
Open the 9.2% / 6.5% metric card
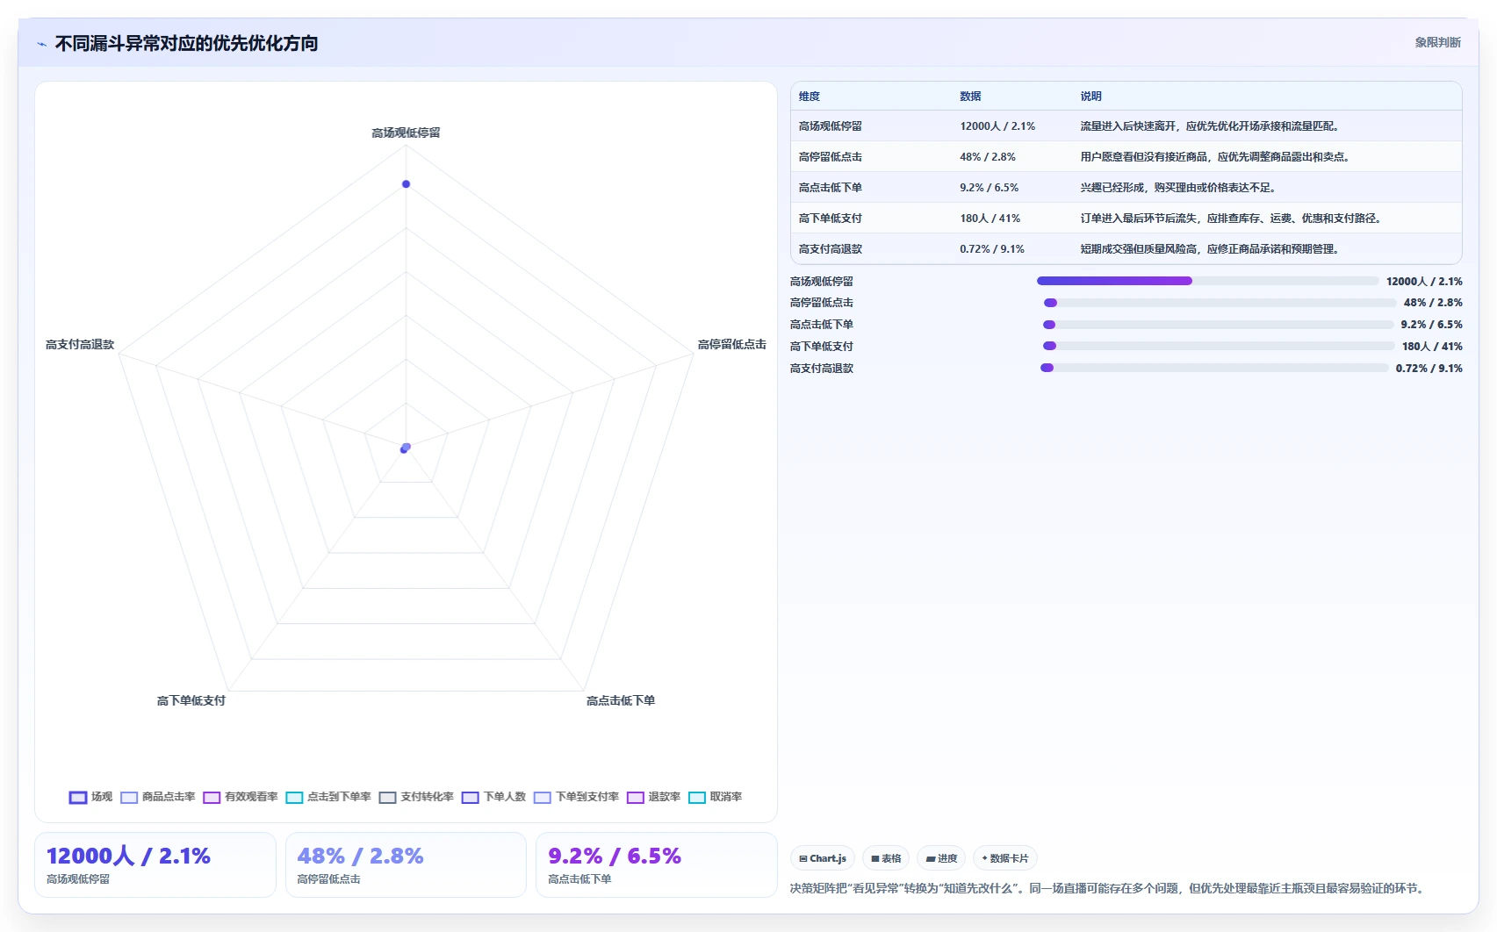tap(657, 864)
